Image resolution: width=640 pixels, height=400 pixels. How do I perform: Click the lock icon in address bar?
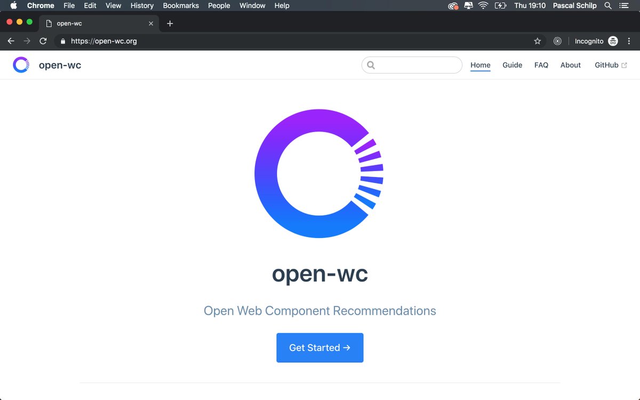tap(63, 41)
